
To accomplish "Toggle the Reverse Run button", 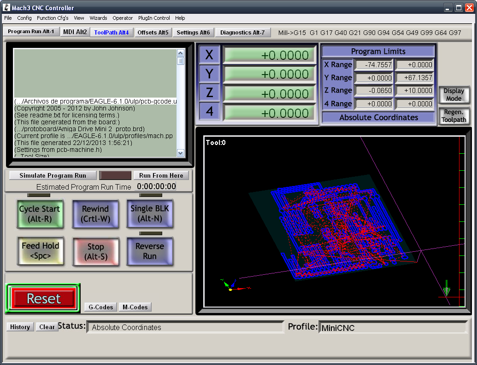I will [150, 251].
